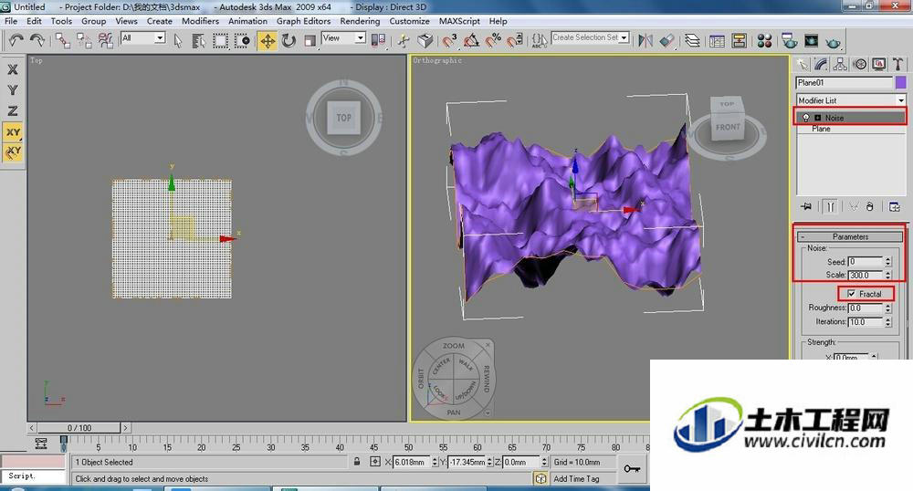Open the Curve Editor icon

click(x=718, y=40)
